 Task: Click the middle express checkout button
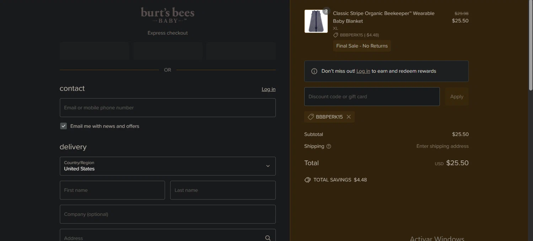tap(168, 51)
